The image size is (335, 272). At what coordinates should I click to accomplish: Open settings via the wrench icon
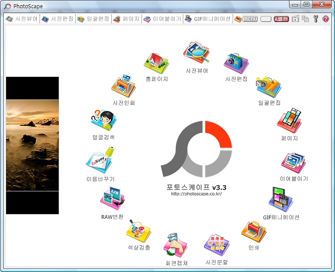(x=316, y=19)
